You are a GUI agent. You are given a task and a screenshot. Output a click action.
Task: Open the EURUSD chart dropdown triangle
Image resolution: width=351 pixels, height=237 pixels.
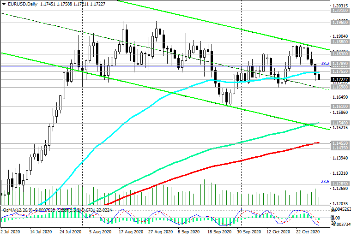coord(4,4)
